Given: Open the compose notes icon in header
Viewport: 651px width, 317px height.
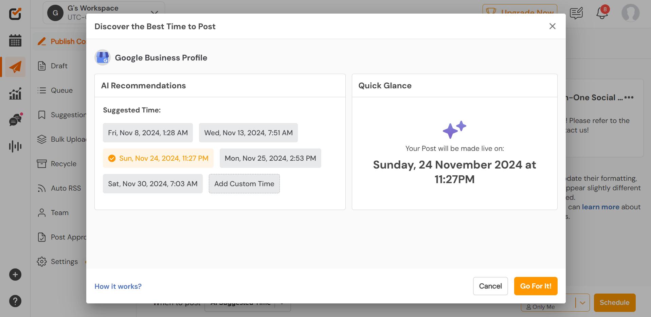Looking at the screenshot, I should 576,13.
